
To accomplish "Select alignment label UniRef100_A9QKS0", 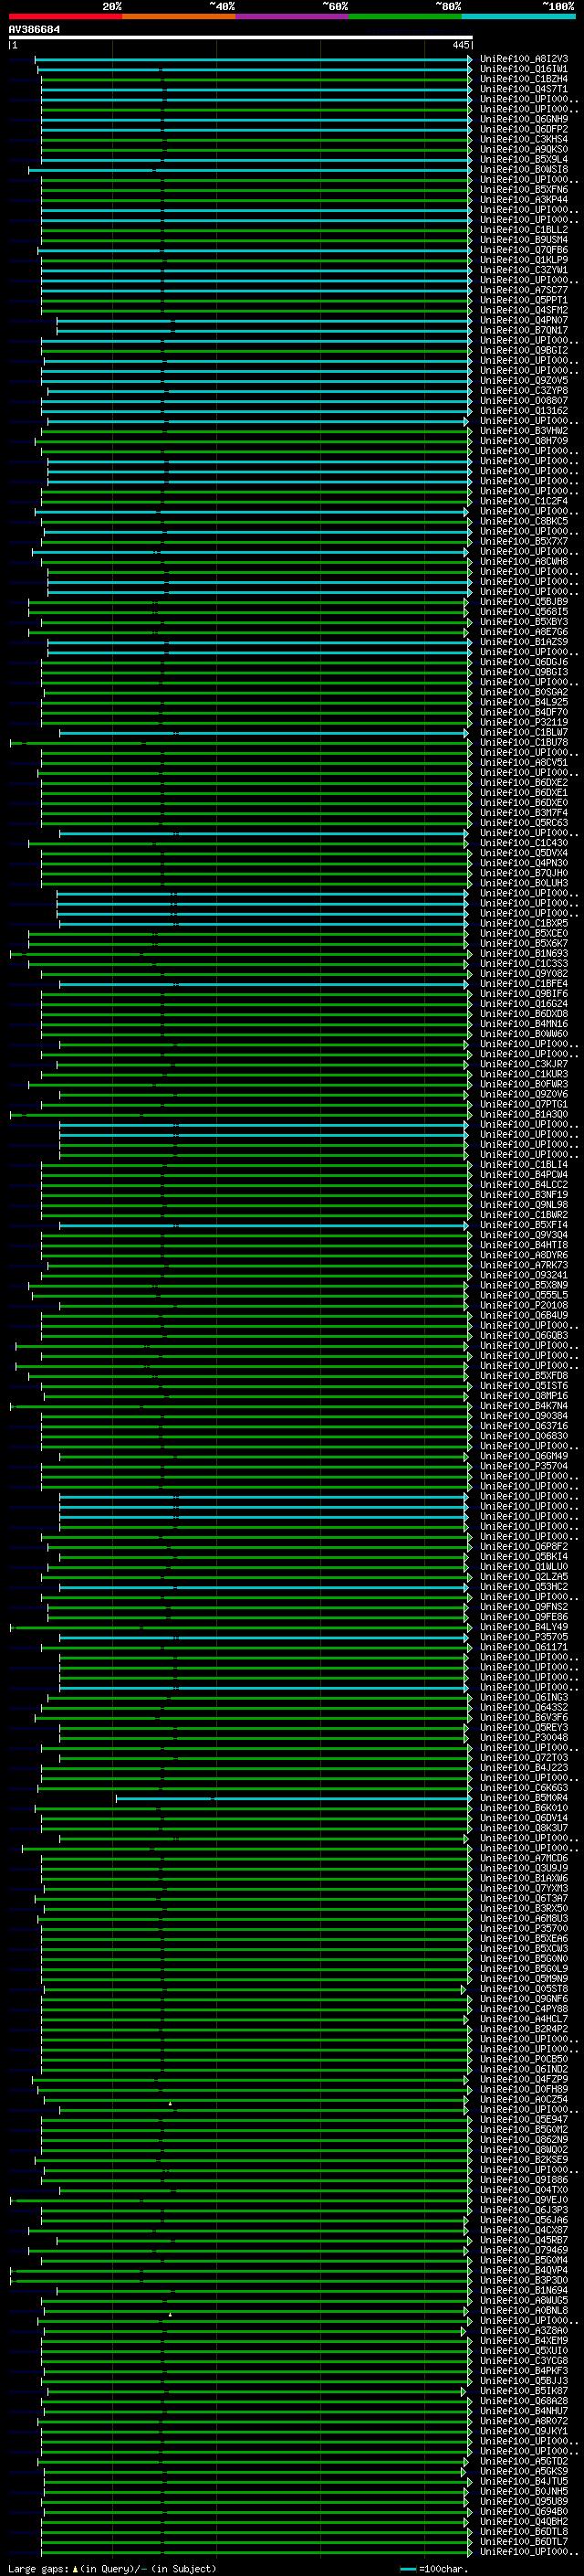I will pos(524,149).
